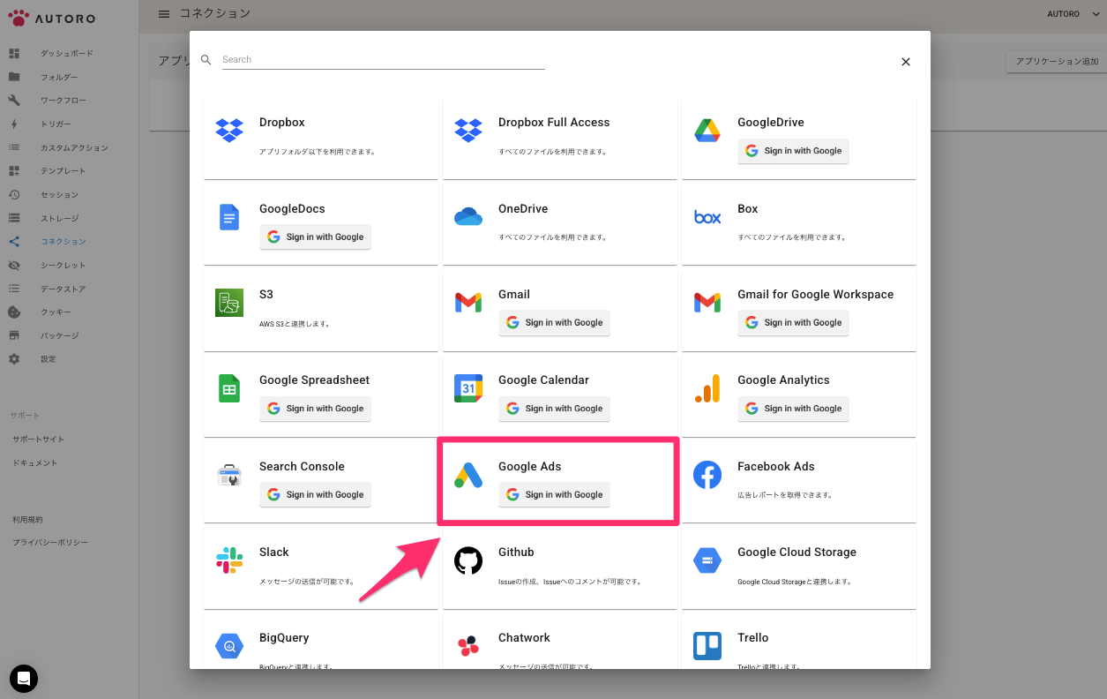Open テンプレート in the sidebar
The width and height of the screenshot is (1107, 699).
[x=63, y=171]
